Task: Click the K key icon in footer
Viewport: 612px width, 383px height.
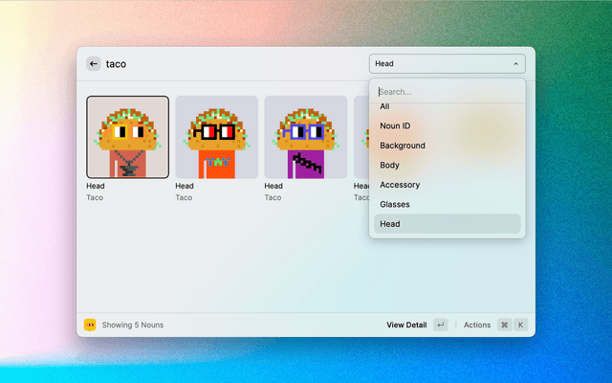Action: (521, 325)
